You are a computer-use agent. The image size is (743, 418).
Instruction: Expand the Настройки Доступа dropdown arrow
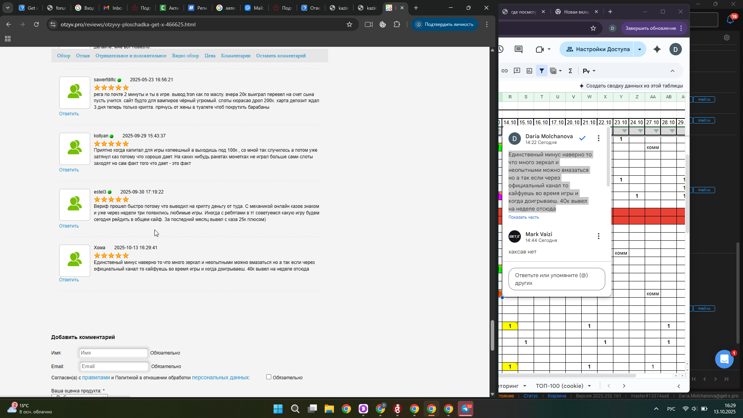(640, 49)
